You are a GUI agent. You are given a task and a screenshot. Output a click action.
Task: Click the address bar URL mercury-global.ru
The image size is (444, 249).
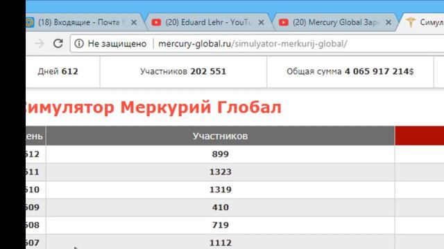click(253, 44)
